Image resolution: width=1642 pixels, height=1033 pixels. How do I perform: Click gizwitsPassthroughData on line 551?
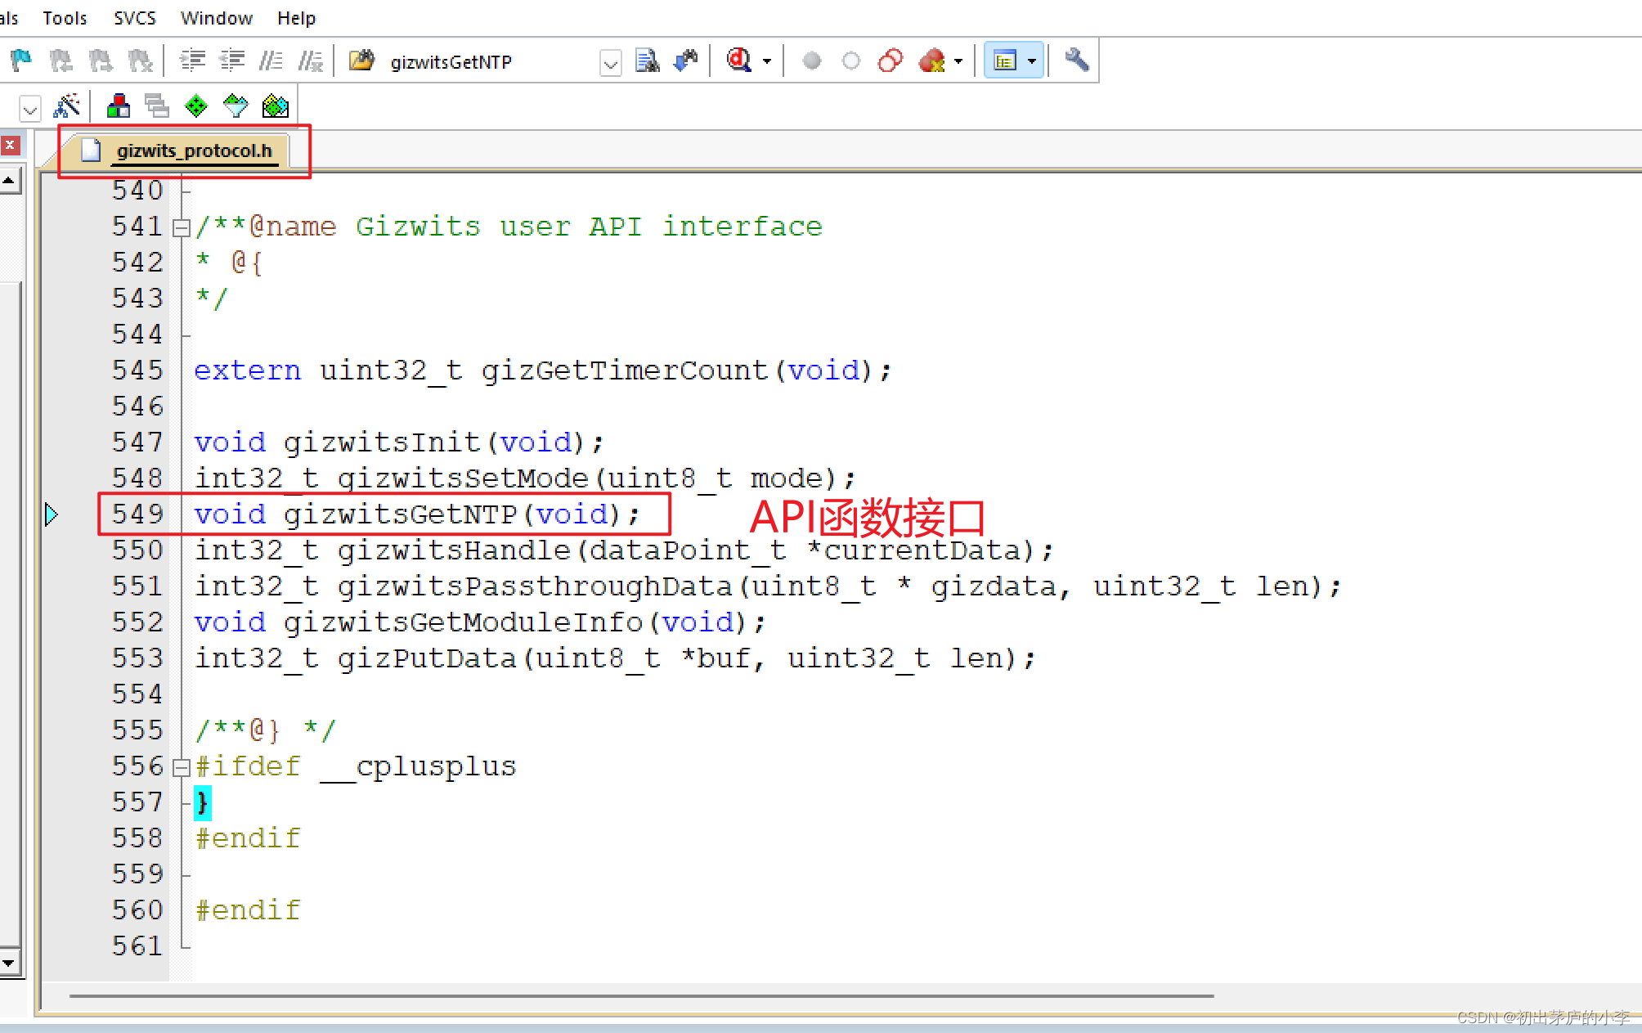coord(535,586)
